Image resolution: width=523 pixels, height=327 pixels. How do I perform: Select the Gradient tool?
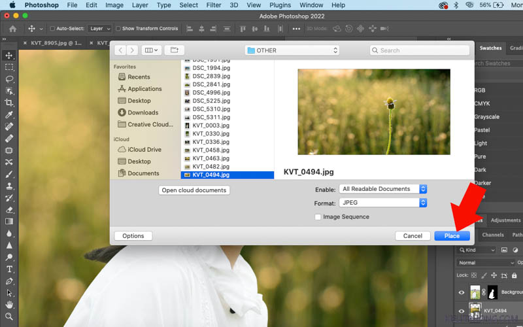[x=9, y=222]
